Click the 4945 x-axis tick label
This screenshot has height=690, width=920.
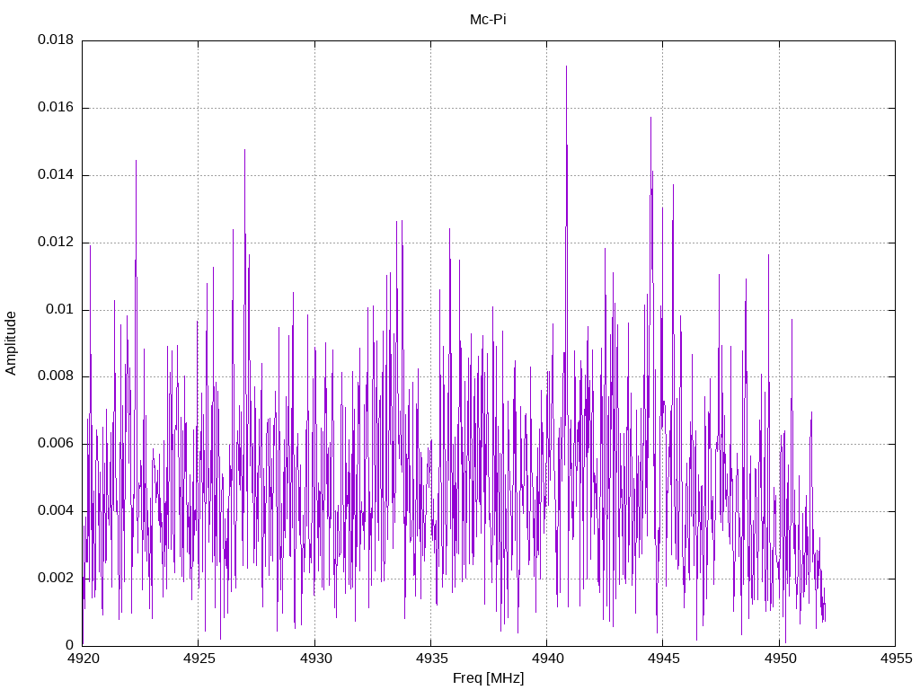click(664, 659)
